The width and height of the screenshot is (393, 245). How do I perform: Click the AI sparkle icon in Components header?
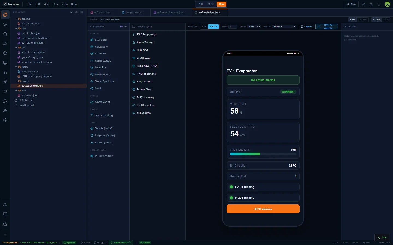121,27
